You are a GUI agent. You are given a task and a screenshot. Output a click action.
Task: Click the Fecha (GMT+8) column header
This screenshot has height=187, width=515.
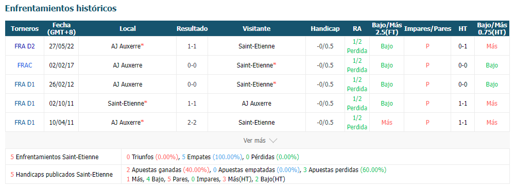pyautogui.click(x=61, y=29)
